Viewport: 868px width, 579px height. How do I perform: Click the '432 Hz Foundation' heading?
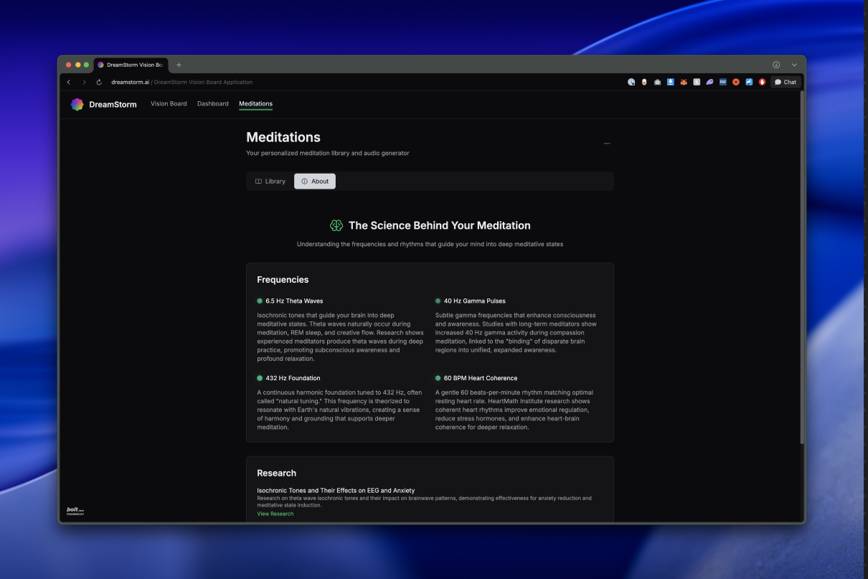pos(293,378)
